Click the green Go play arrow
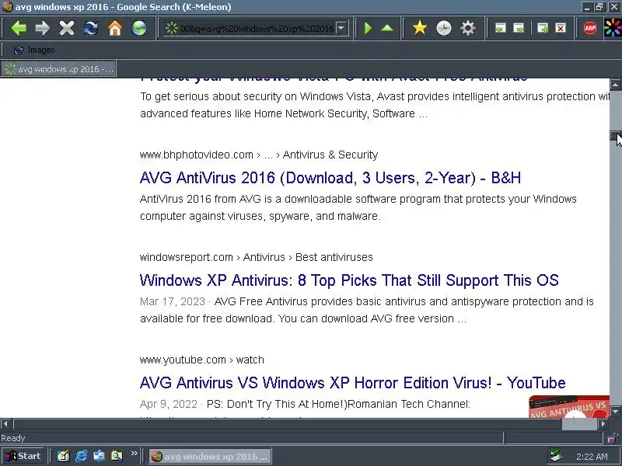This screenshot has width=622, height=466. (368, 28)
